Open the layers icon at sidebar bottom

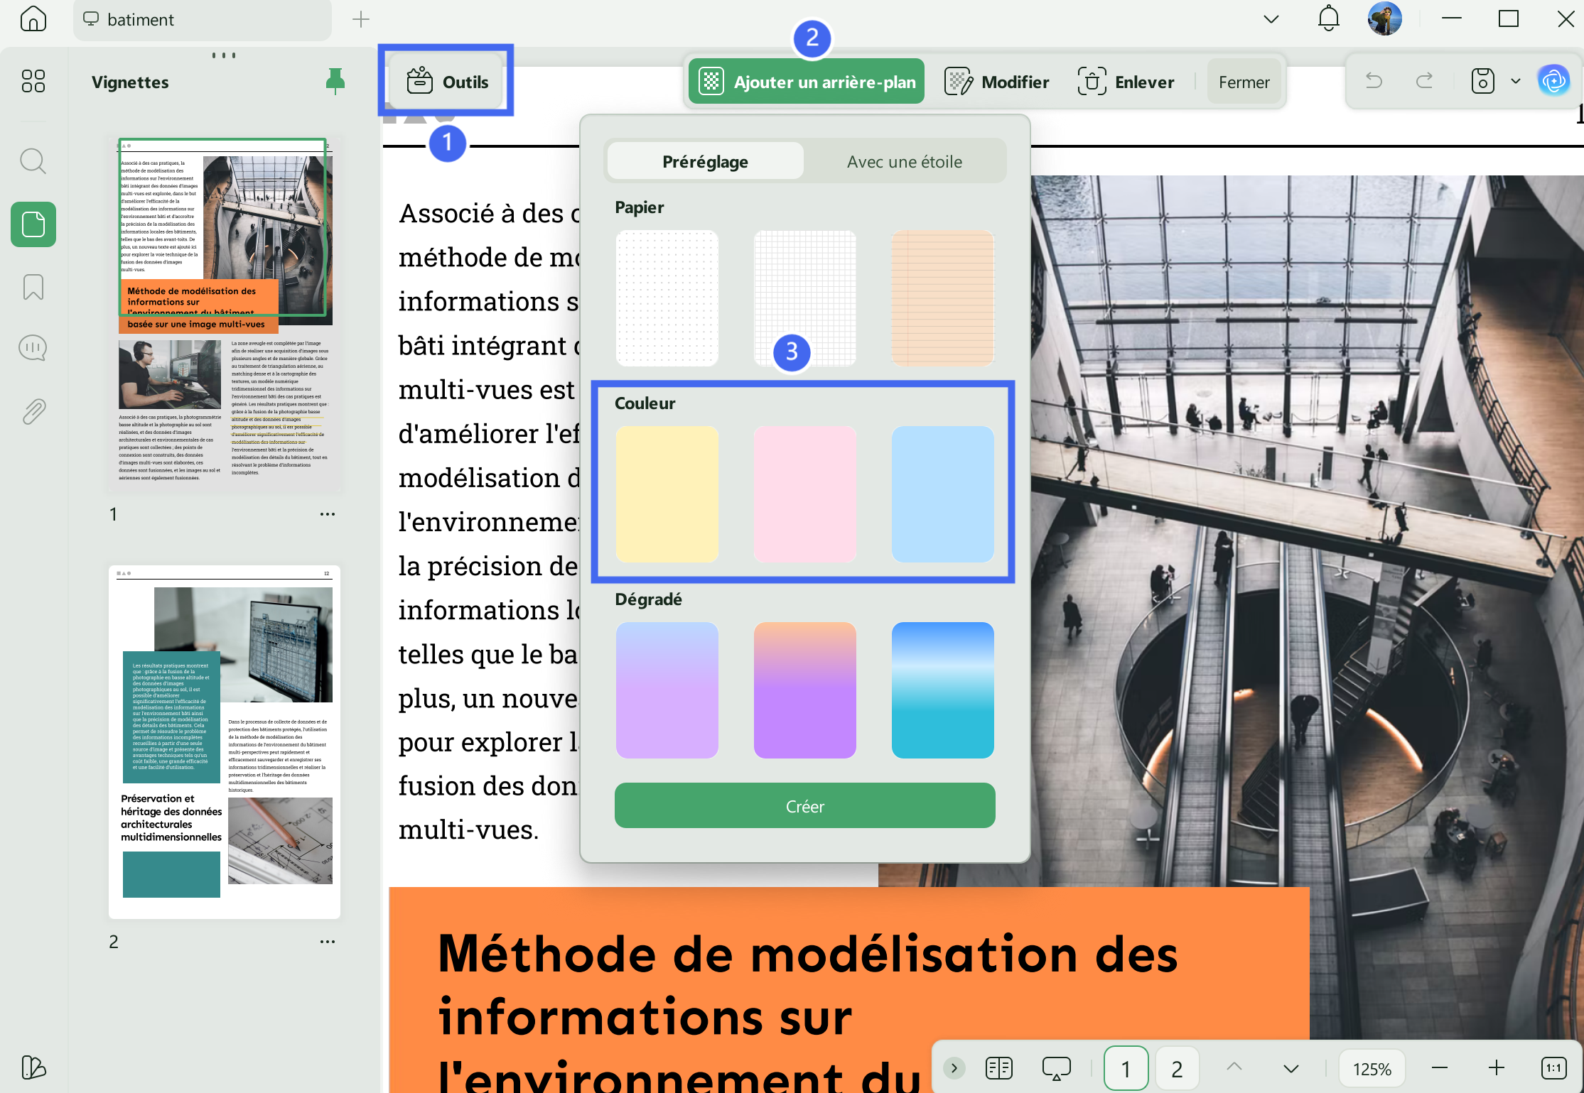(33, 1067)
